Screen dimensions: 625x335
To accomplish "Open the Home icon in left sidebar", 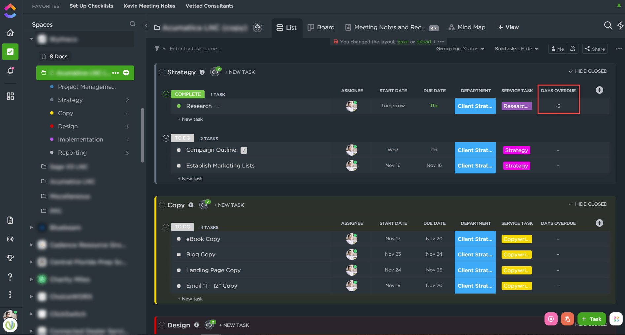I will (x=10, y=33).
